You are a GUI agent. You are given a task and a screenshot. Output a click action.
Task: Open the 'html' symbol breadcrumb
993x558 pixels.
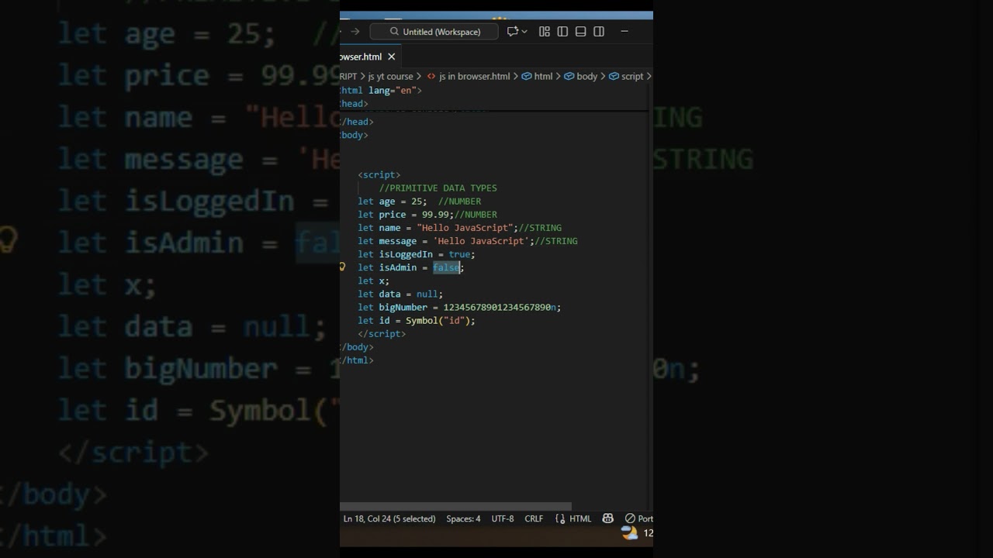543,76
